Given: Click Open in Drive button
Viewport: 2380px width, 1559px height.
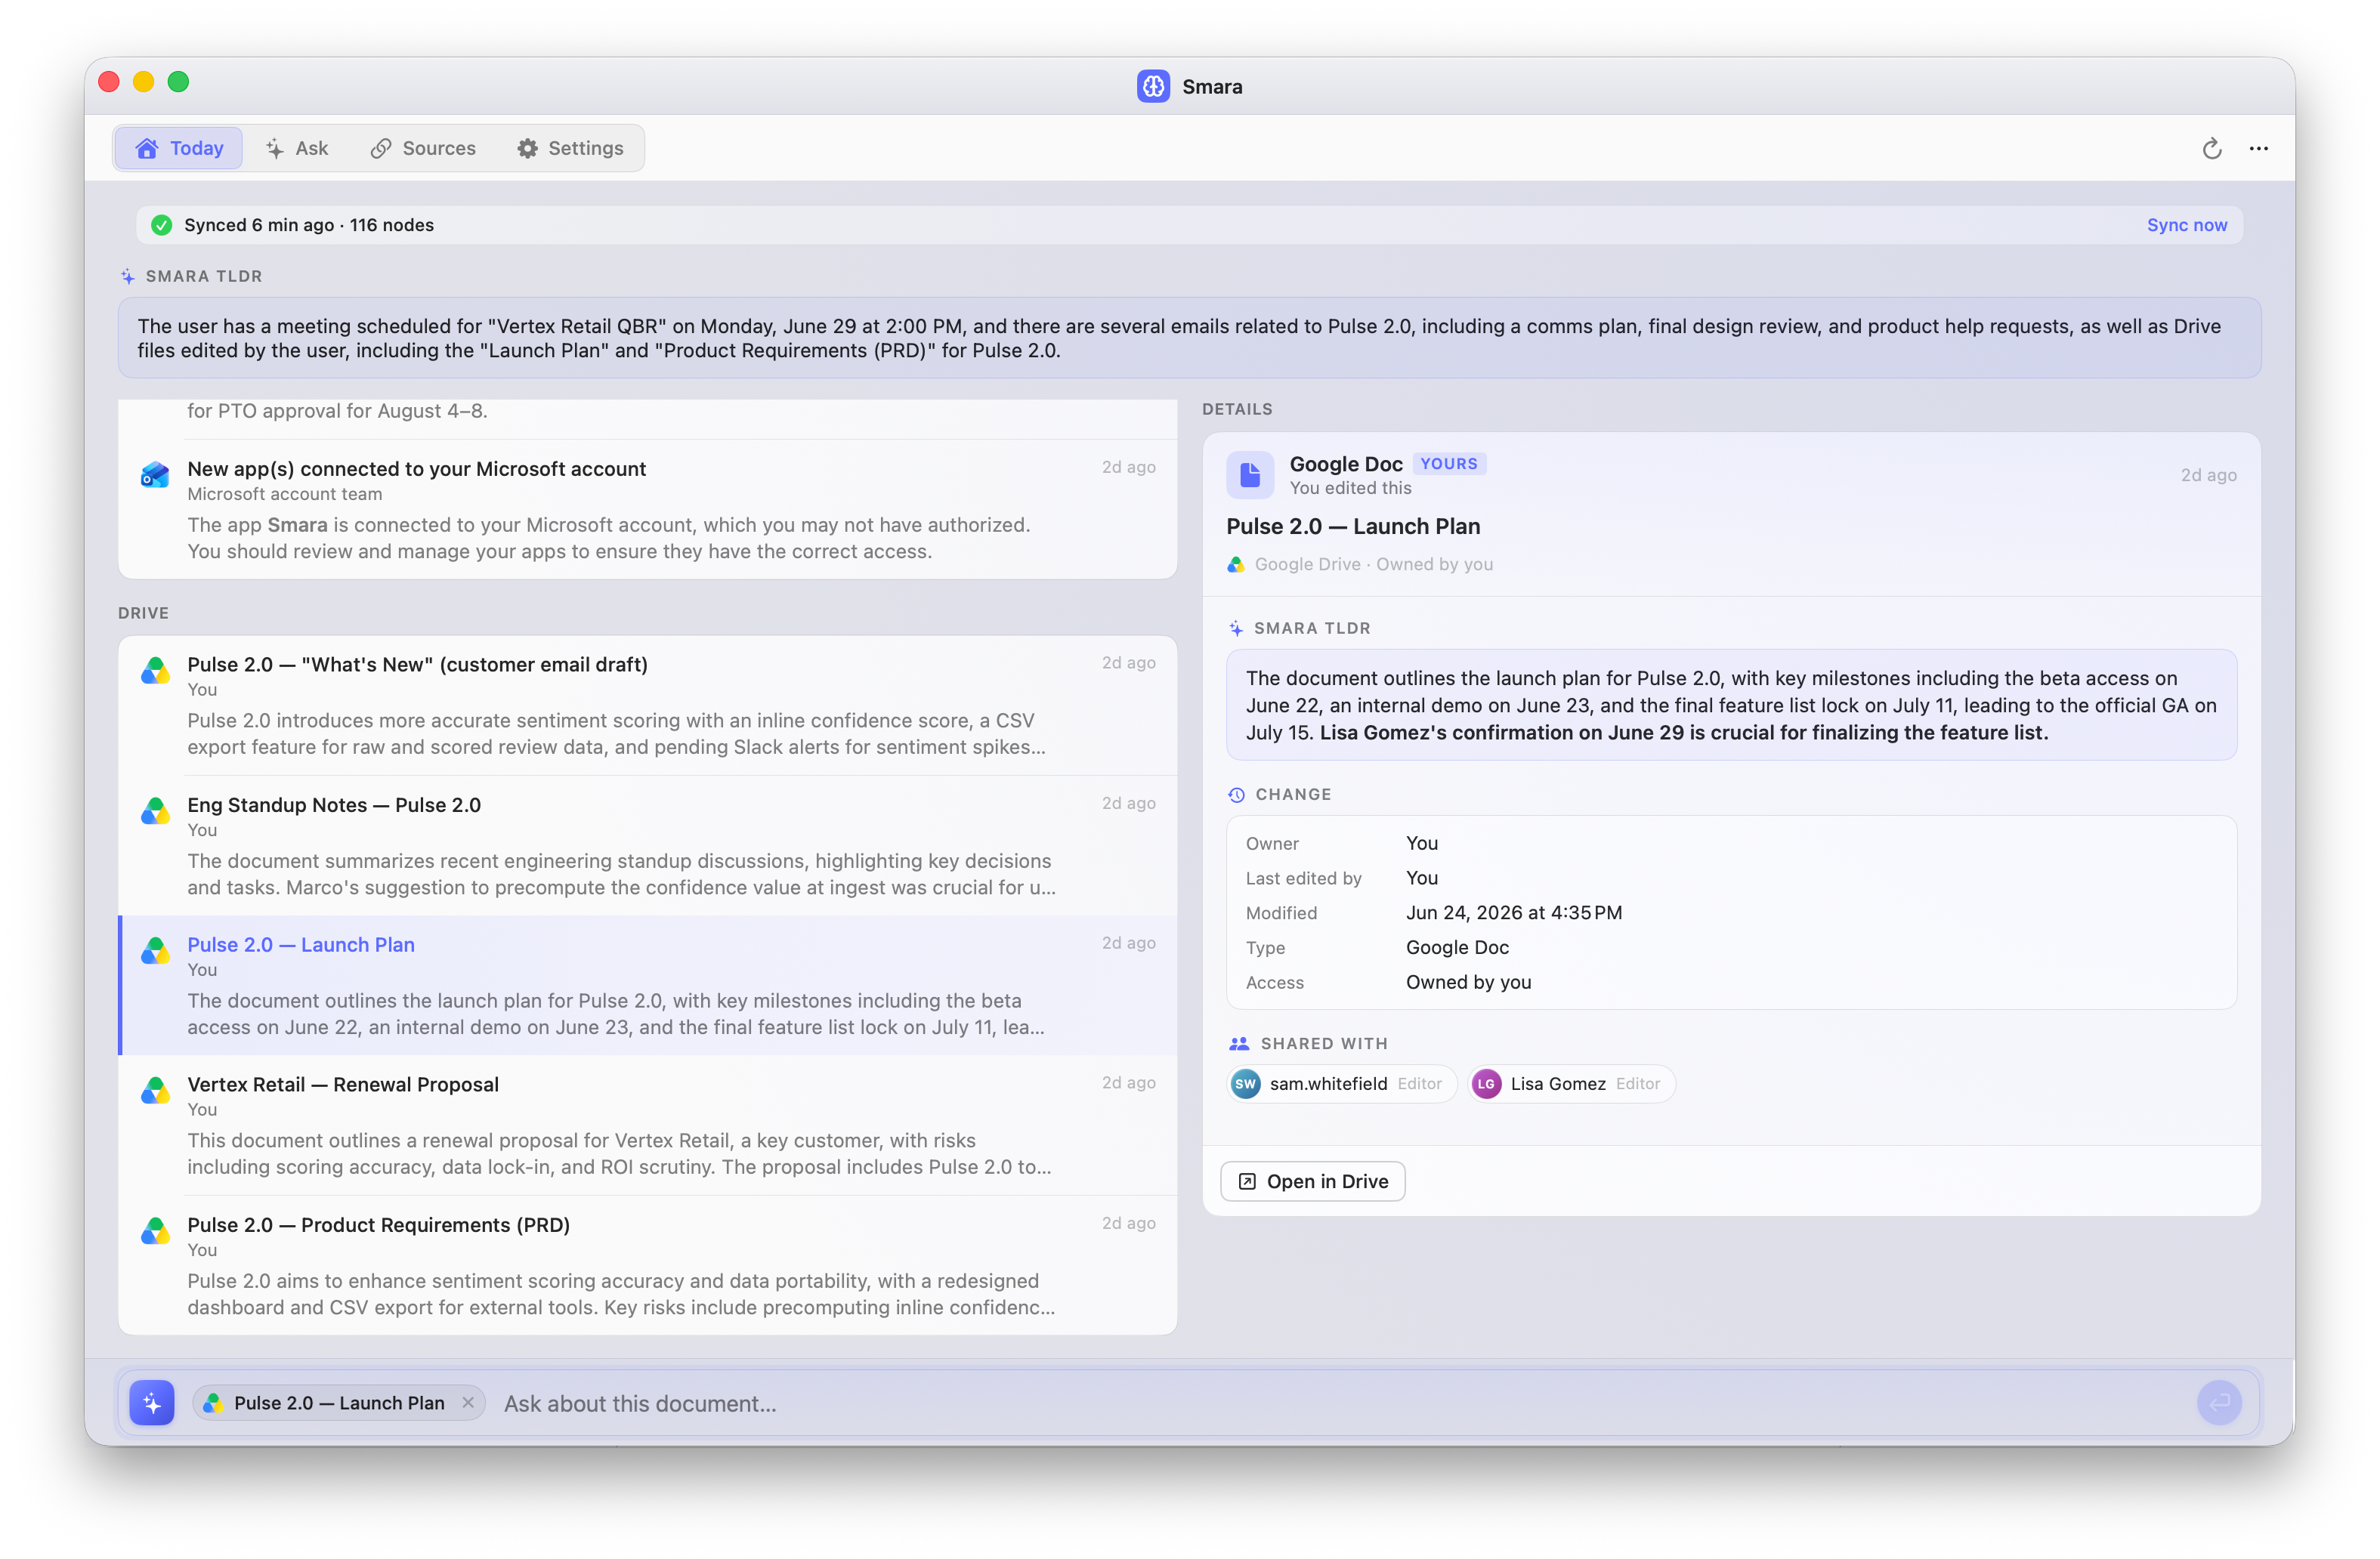Looking at the screenshot, I should coord(1313,1182).
